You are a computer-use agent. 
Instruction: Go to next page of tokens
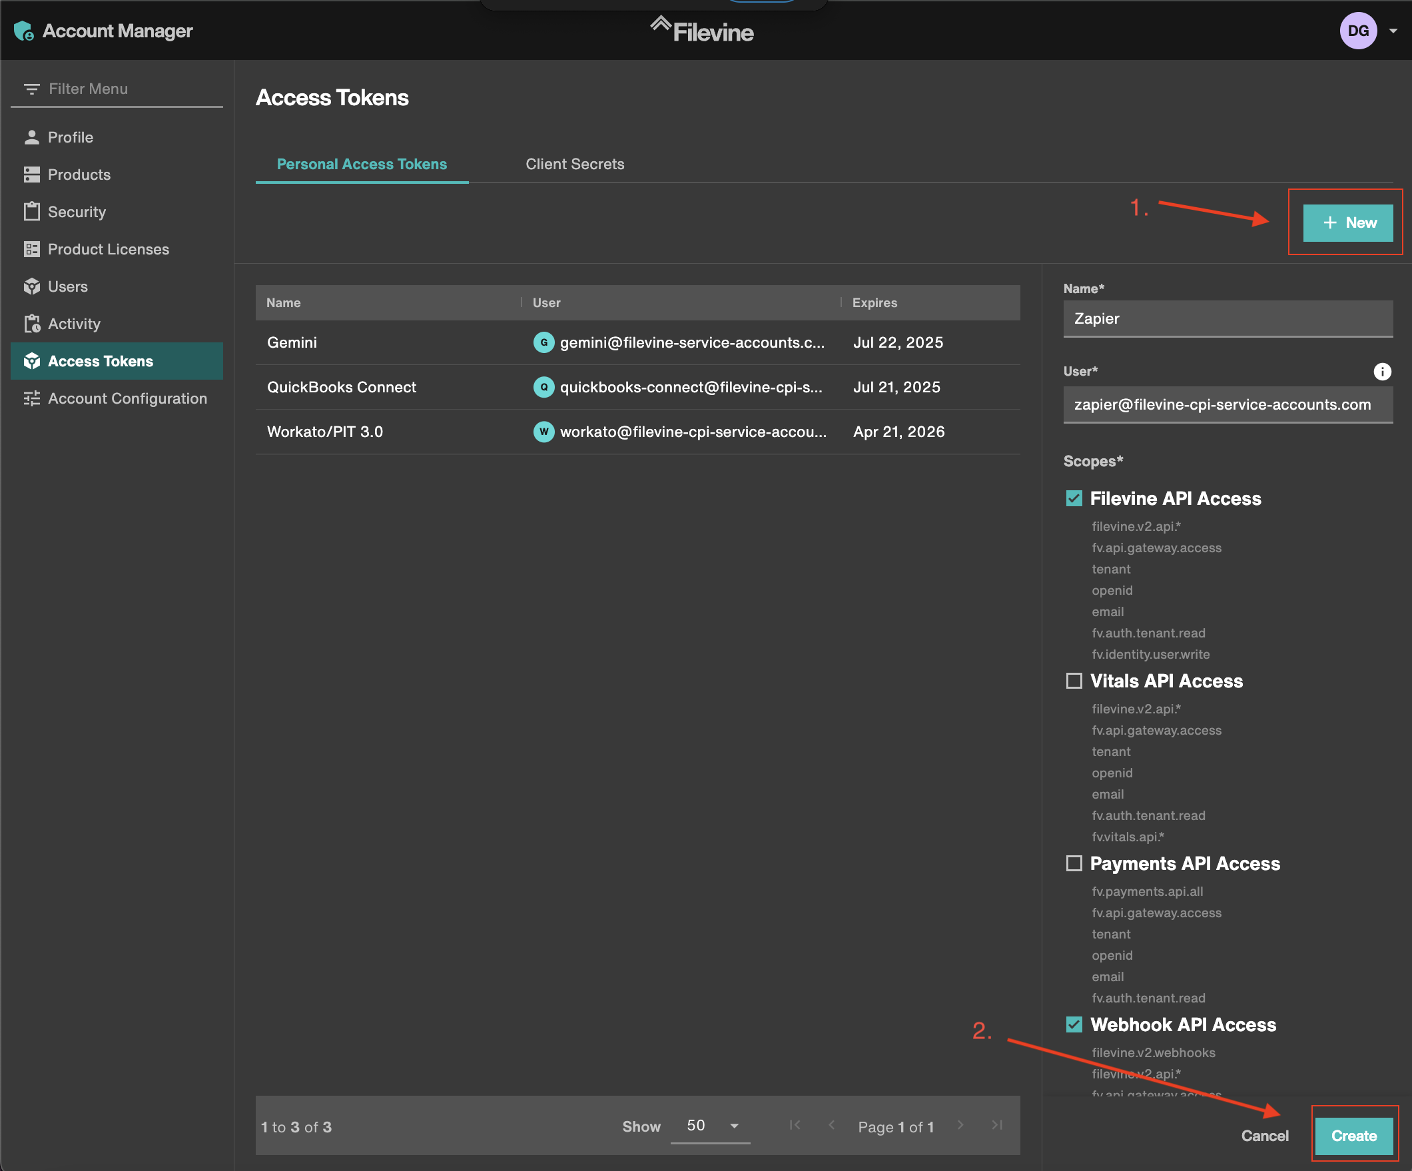pyautogui.click(x=960, y=1125)
